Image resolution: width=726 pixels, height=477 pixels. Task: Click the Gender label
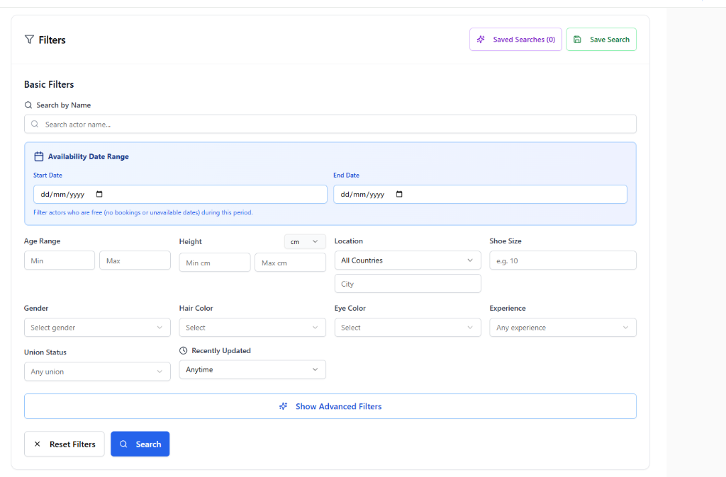coord(36,309)
